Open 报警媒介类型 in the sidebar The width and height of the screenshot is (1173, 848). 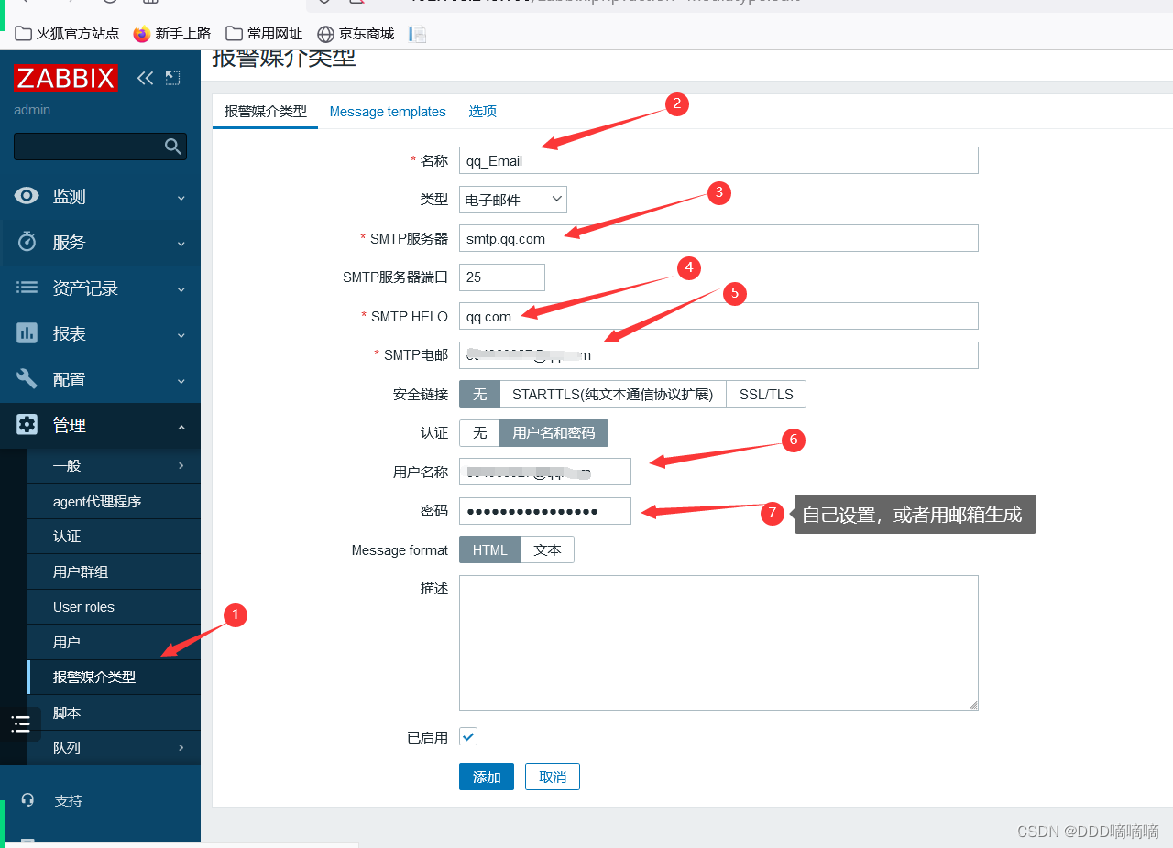pyautogui.click(x=114, y=677)
